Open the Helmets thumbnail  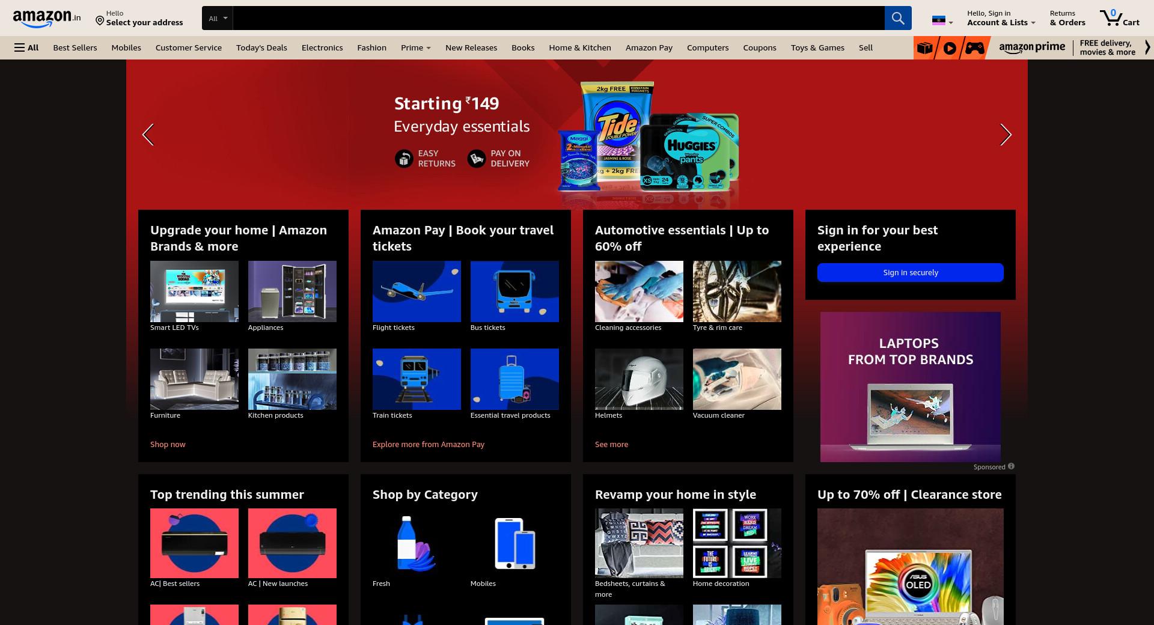pyautogui.click(x=639, y=379)
